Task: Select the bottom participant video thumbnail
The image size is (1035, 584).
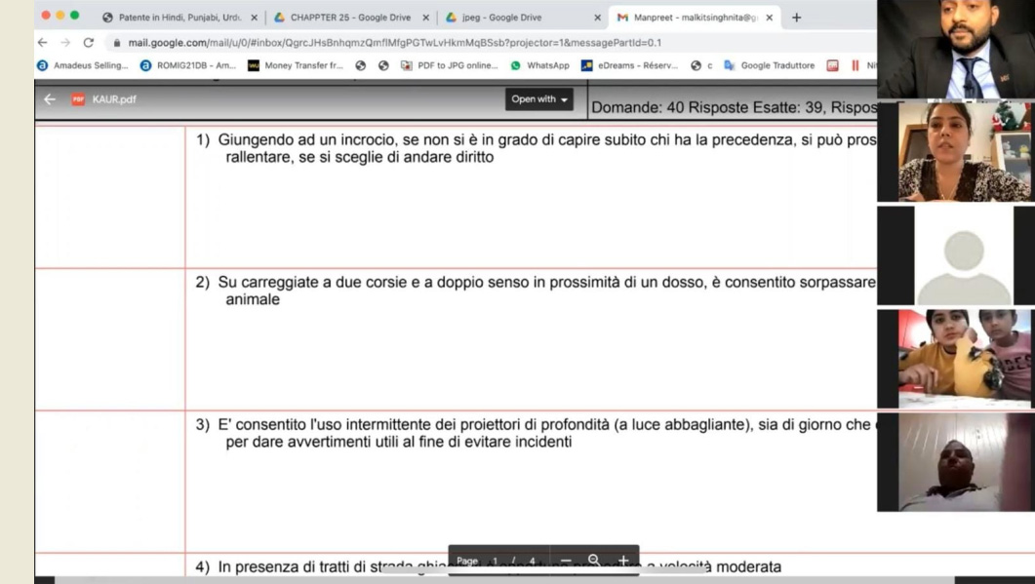Action: [x=956, y=462]
